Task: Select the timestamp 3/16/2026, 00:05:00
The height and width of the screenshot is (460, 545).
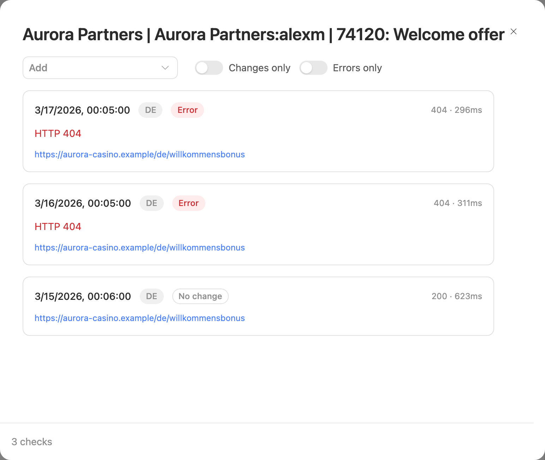Action: [83, 203]
